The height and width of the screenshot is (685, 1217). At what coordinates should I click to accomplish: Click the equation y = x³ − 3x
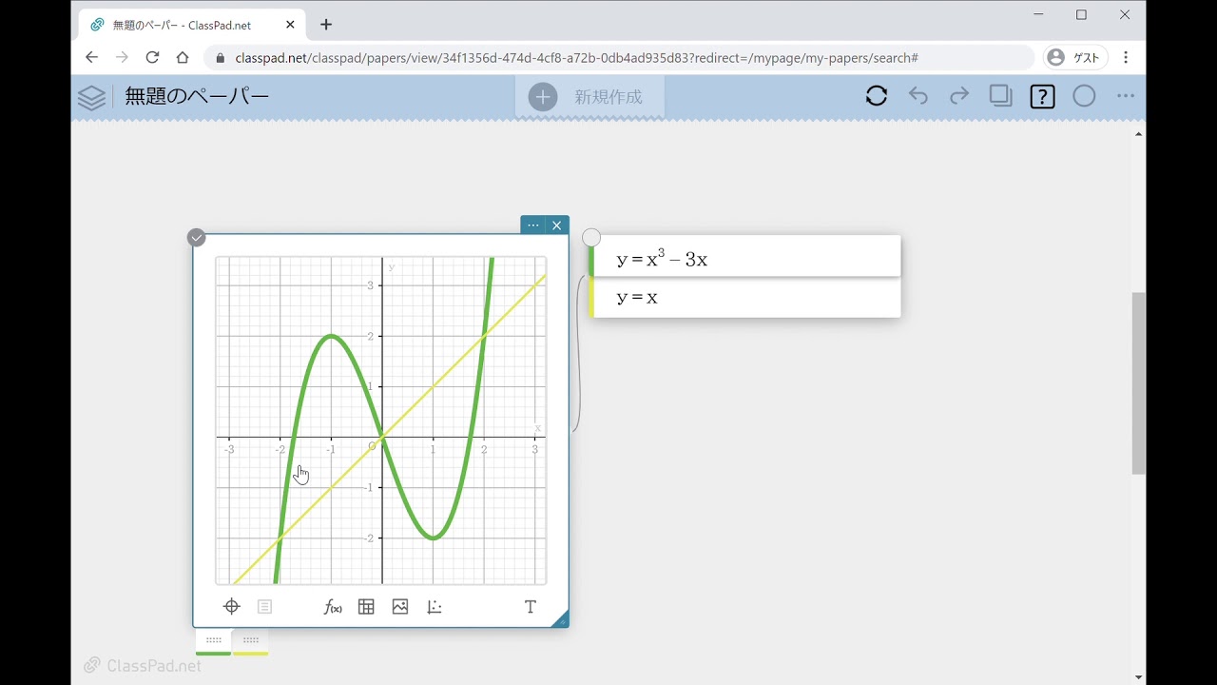662,259
